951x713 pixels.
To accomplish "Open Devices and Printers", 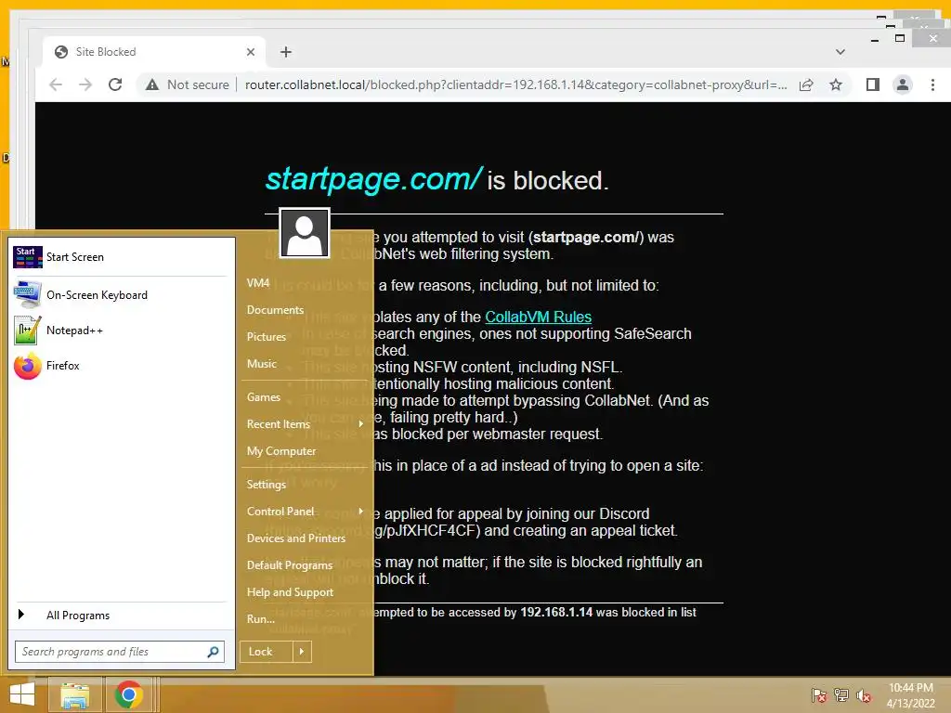I will (296, 538).
